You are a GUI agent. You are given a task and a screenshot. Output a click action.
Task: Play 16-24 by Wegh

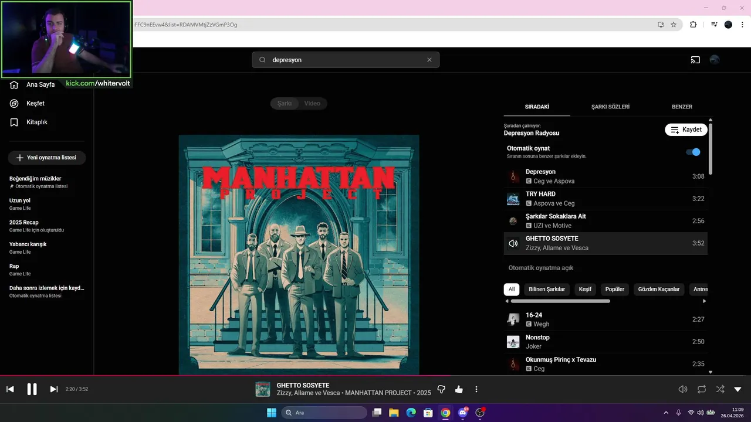coord(605,319)
